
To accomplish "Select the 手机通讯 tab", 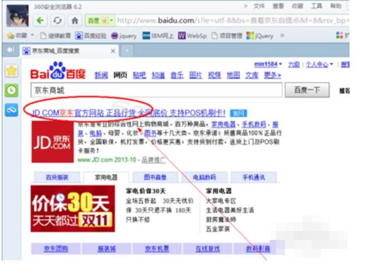I will [254, 177].
